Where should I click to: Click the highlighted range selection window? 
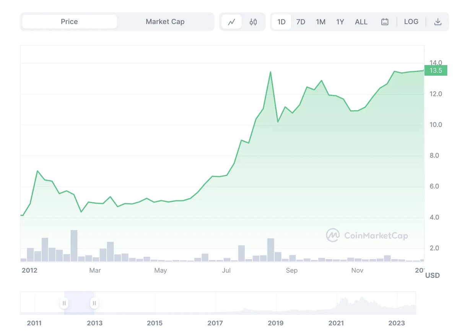point(79,303)
